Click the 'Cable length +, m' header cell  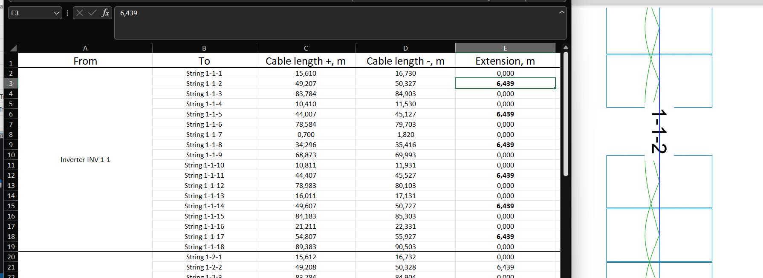pos(306,61)
